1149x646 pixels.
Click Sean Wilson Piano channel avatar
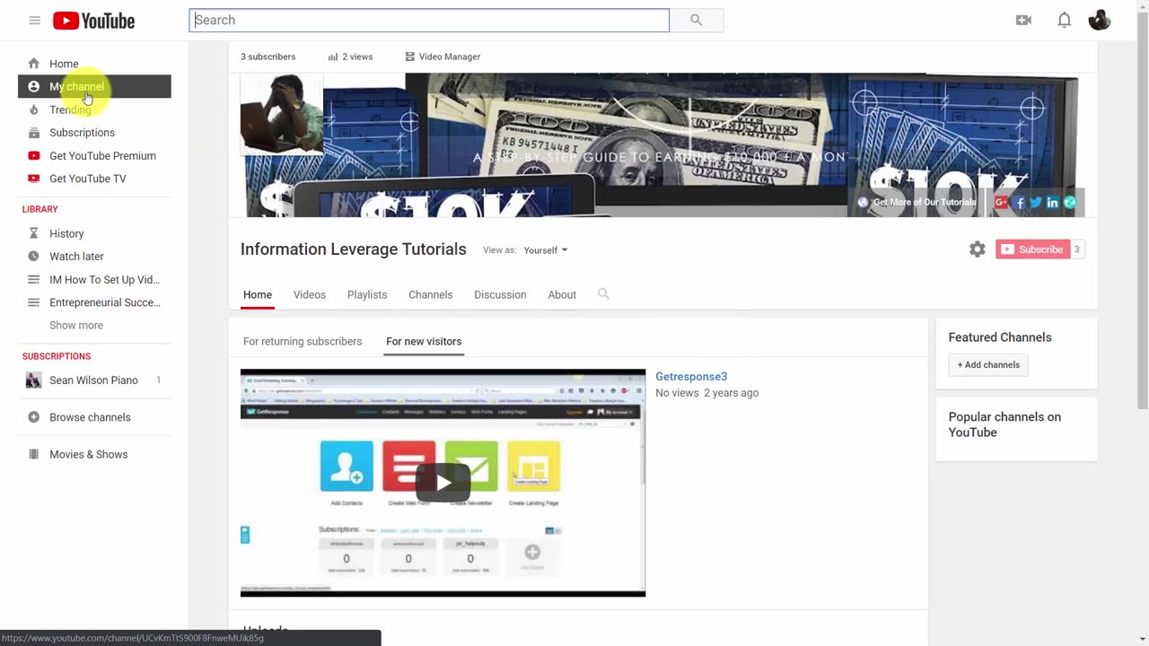[33, 380]
